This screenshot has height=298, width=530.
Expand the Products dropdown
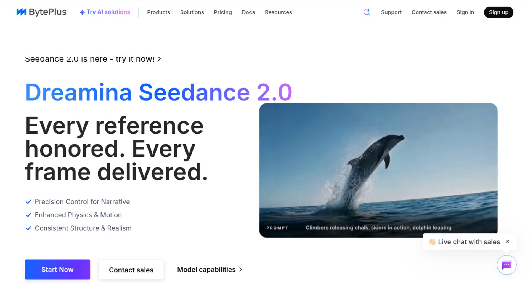click(159, 12)
